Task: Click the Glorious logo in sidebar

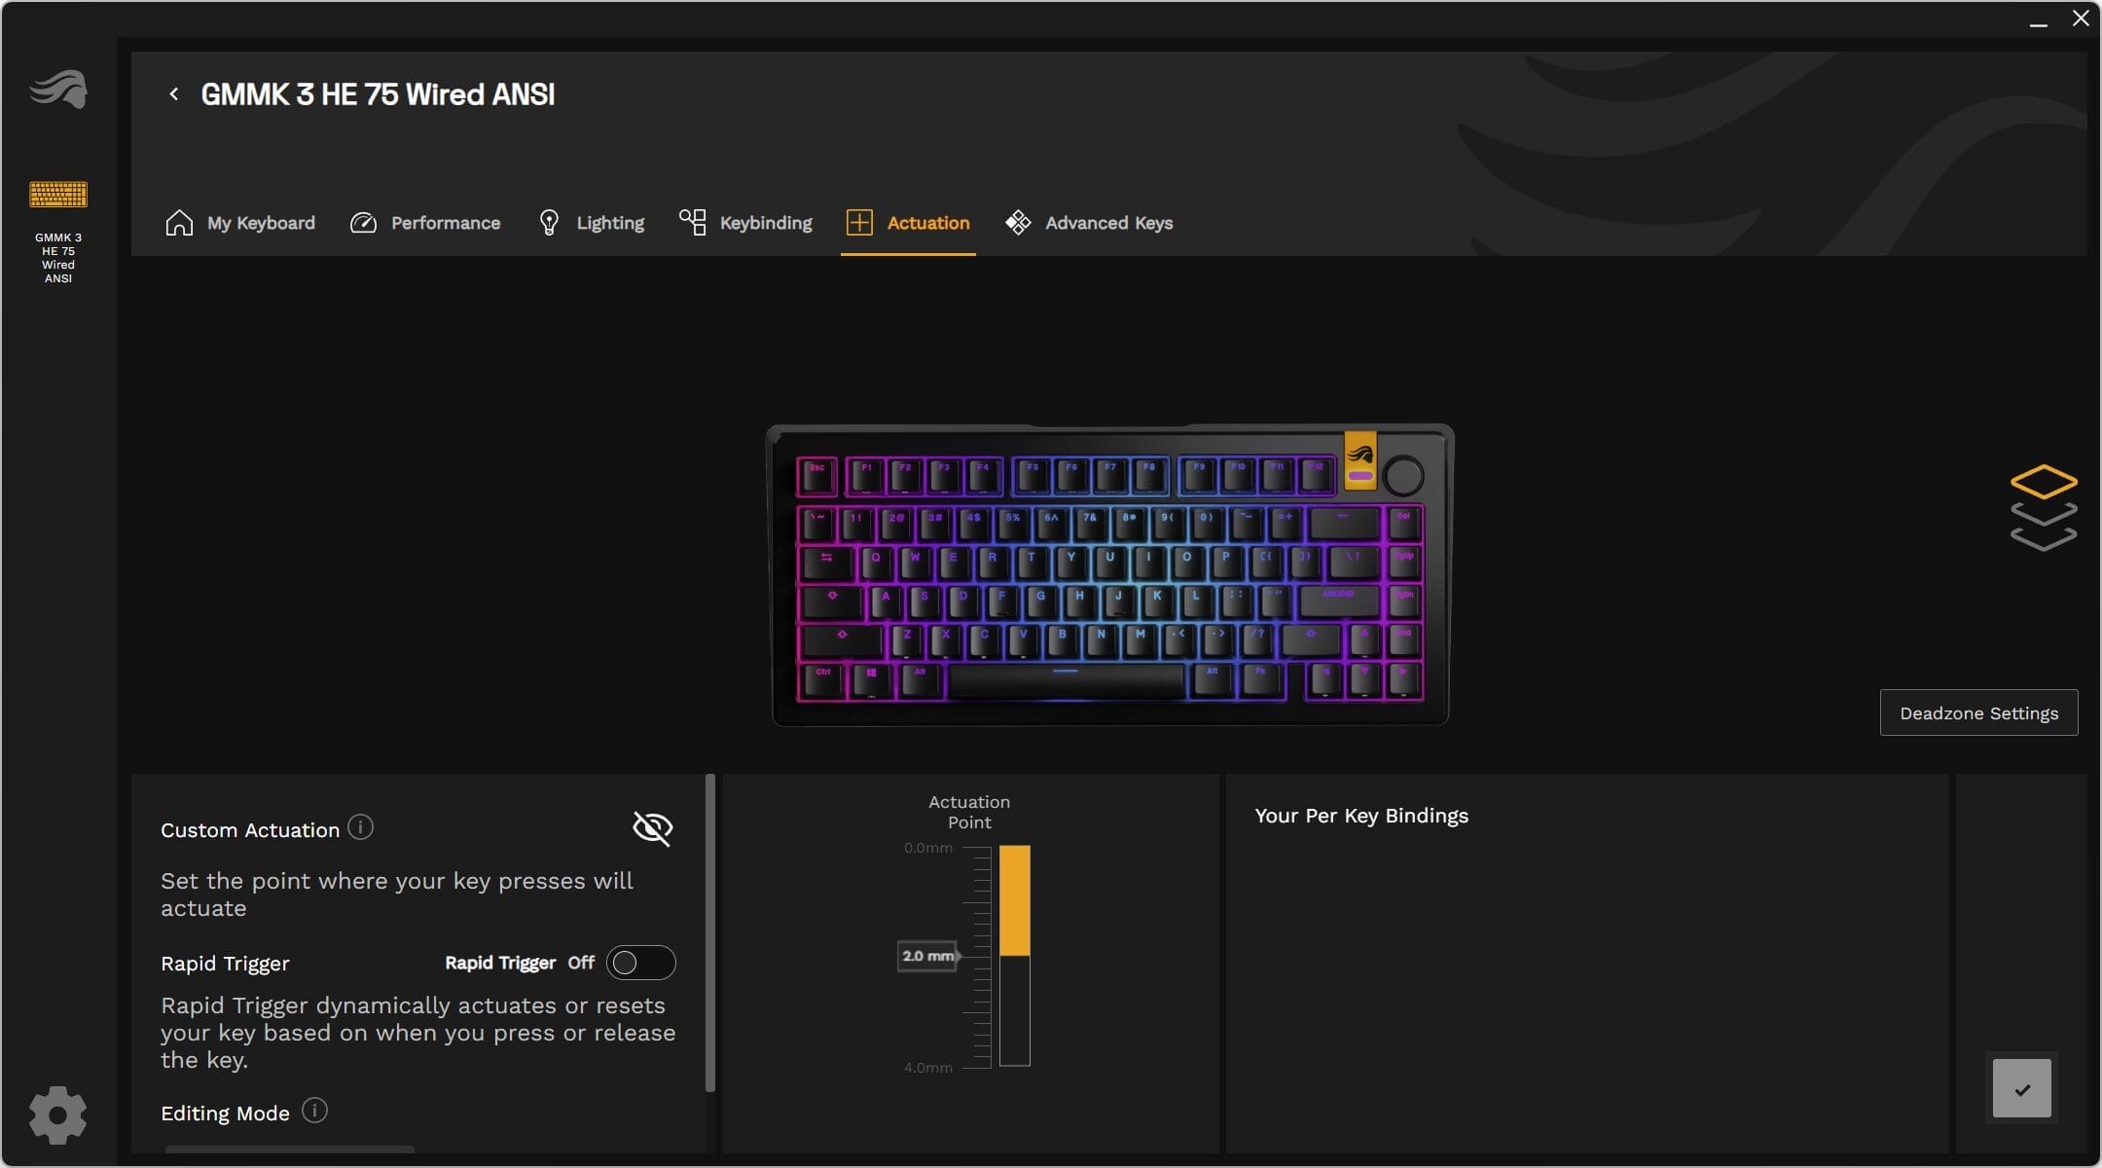Action: [x=58, y=90]
